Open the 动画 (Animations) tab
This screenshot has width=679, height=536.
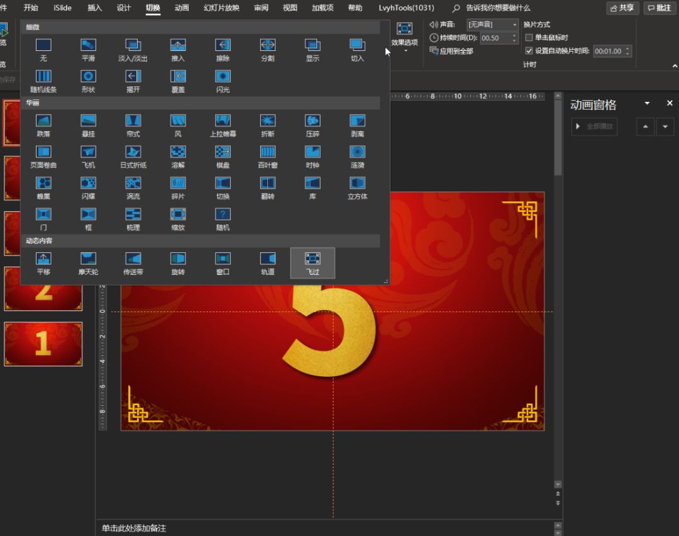click(182, 8)
